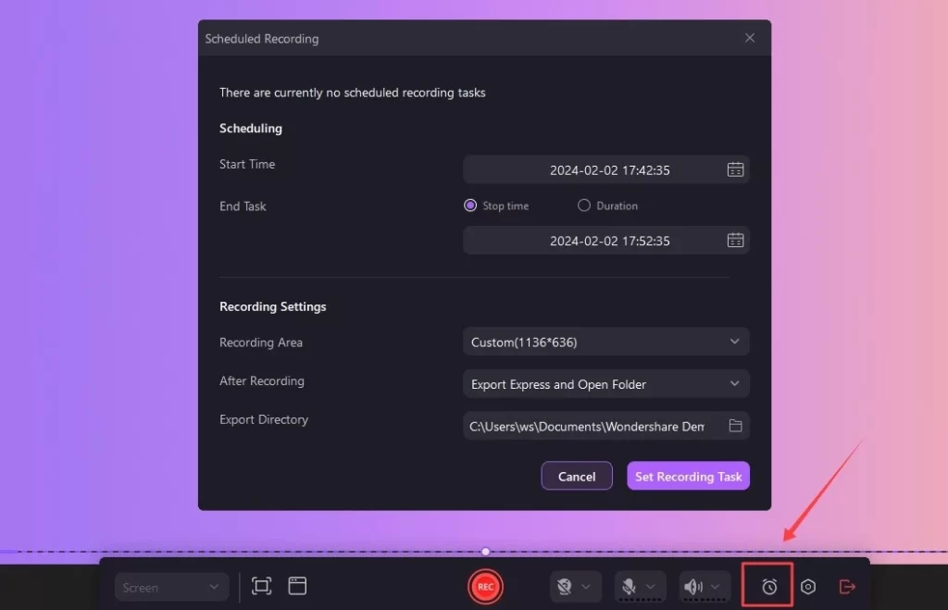The width and height of the screenshot is (948, 610).
Task: Click the Start Time label
Action: pyautogui.click(x=246, y=164)
